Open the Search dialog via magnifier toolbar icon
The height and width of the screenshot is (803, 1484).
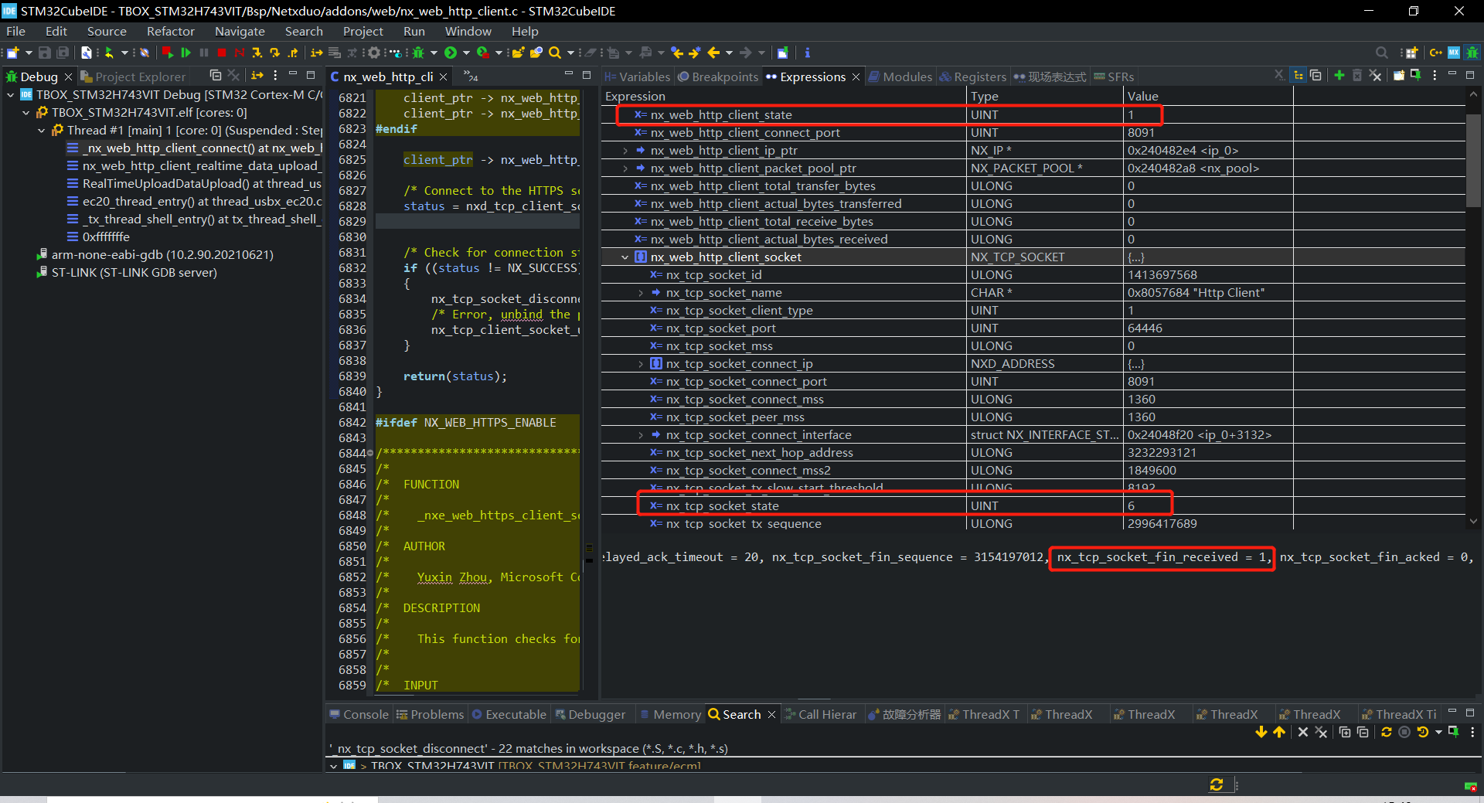pyautogui.click(x=556, y=53)
